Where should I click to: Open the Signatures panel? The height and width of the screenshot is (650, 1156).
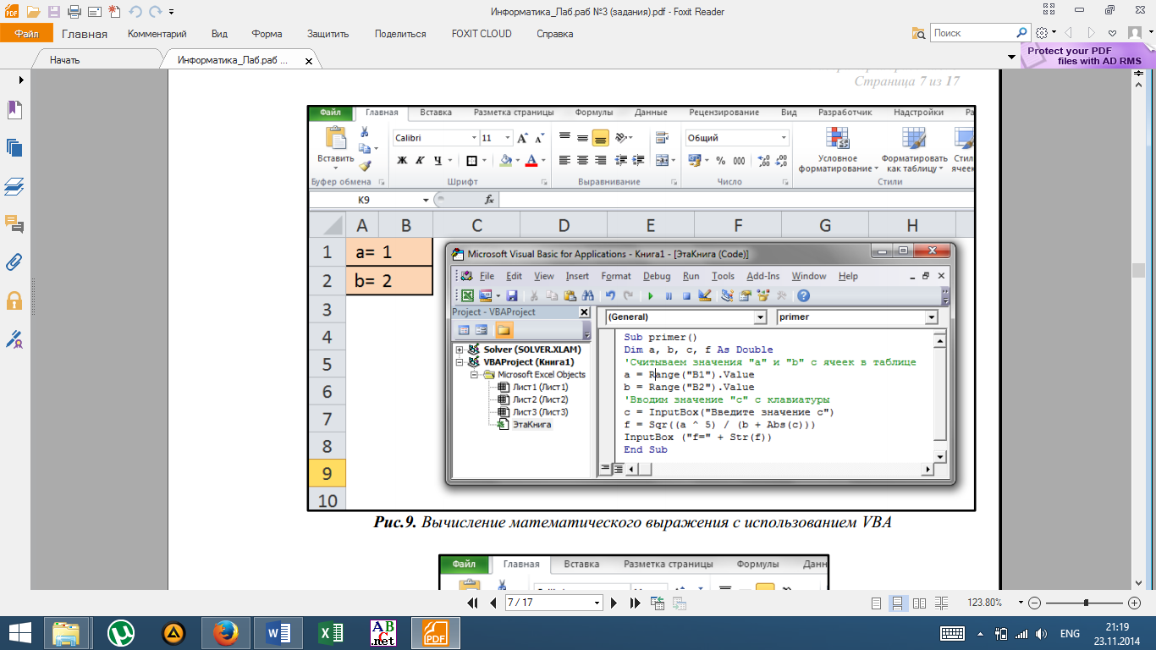tap(14, 339)
